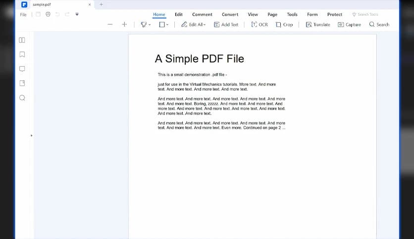The image size is (414, 239).
Task: Open the Page tab
Action: [272, 14]
